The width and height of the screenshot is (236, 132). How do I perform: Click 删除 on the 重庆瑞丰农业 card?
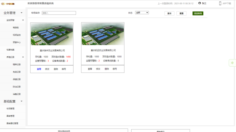click(x=56, y=69)
